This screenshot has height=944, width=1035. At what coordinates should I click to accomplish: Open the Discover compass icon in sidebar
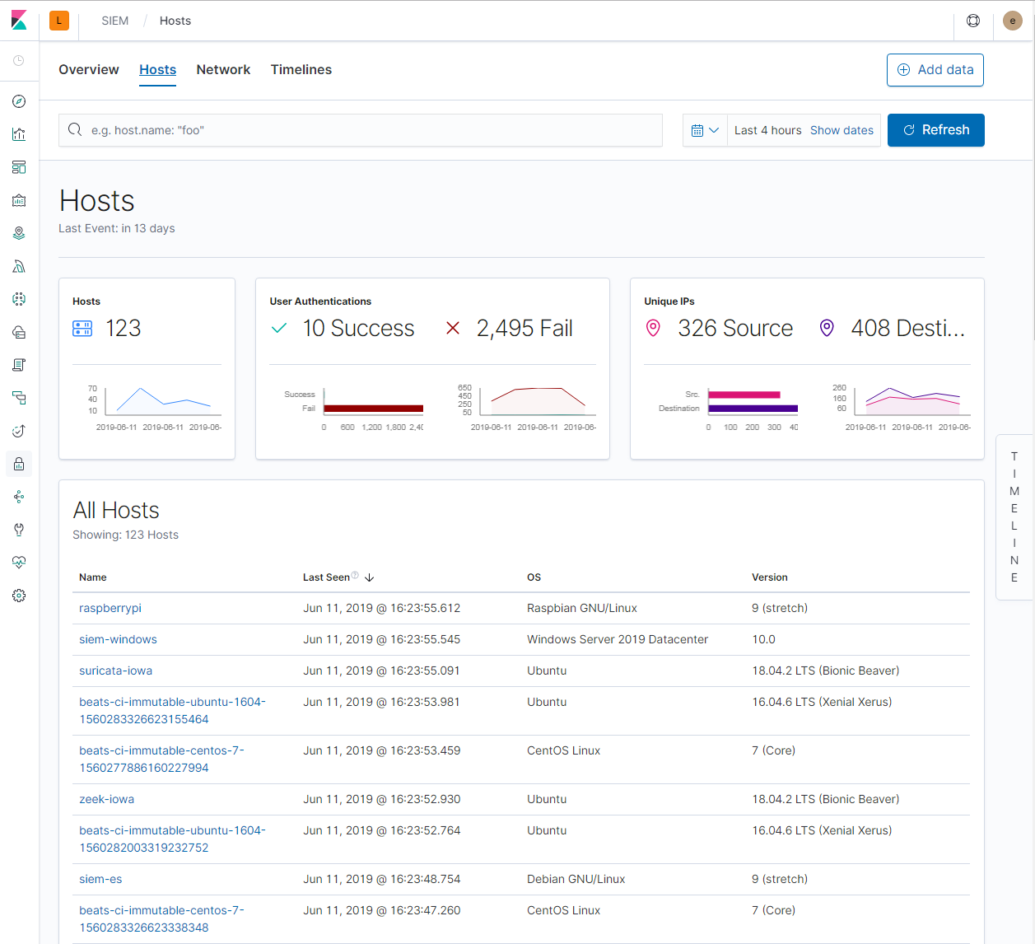pos(18,100)
